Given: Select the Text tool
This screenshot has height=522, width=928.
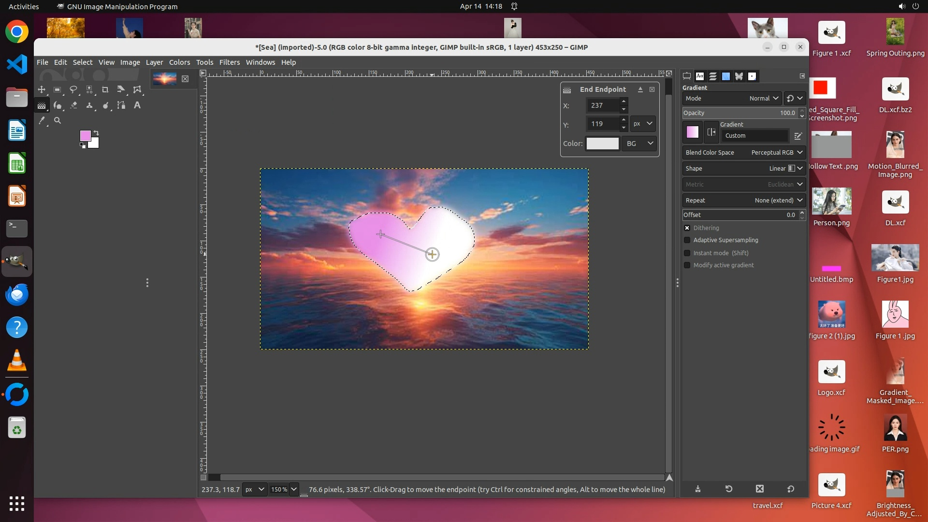Looking at the screenshot, I should pyautogui.click(x=137, y=105).
